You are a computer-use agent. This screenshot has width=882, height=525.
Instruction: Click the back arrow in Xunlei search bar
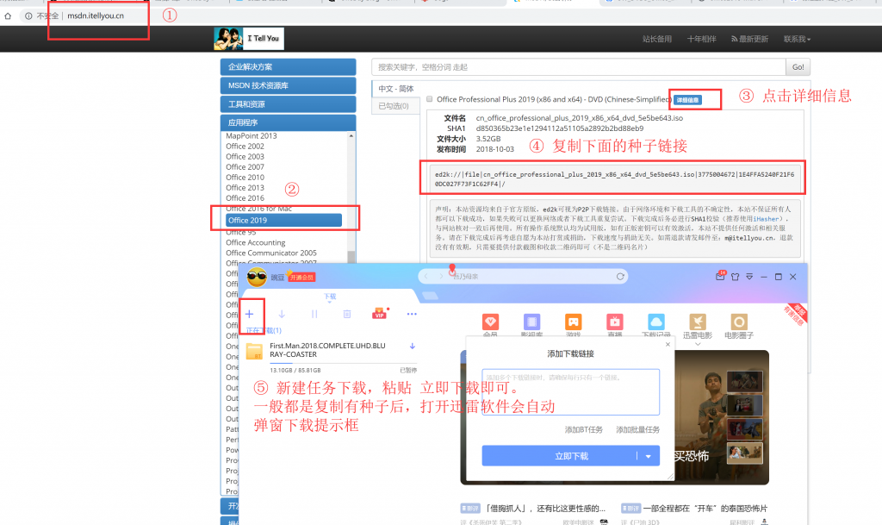[x=426, y=276]
